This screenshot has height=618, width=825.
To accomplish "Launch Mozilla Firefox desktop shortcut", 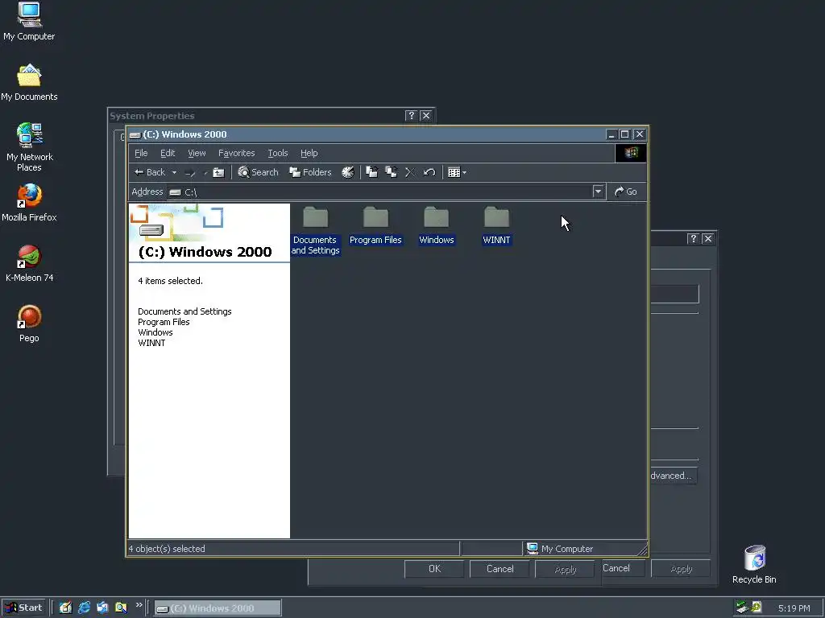I will [x=29, y=203].
